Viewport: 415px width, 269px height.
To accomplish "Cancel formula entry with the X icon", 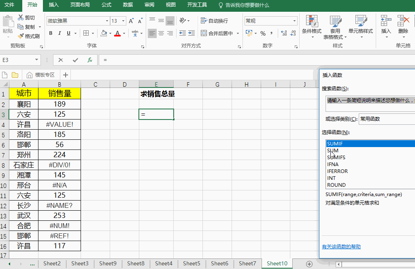I will tap(61, 60).
